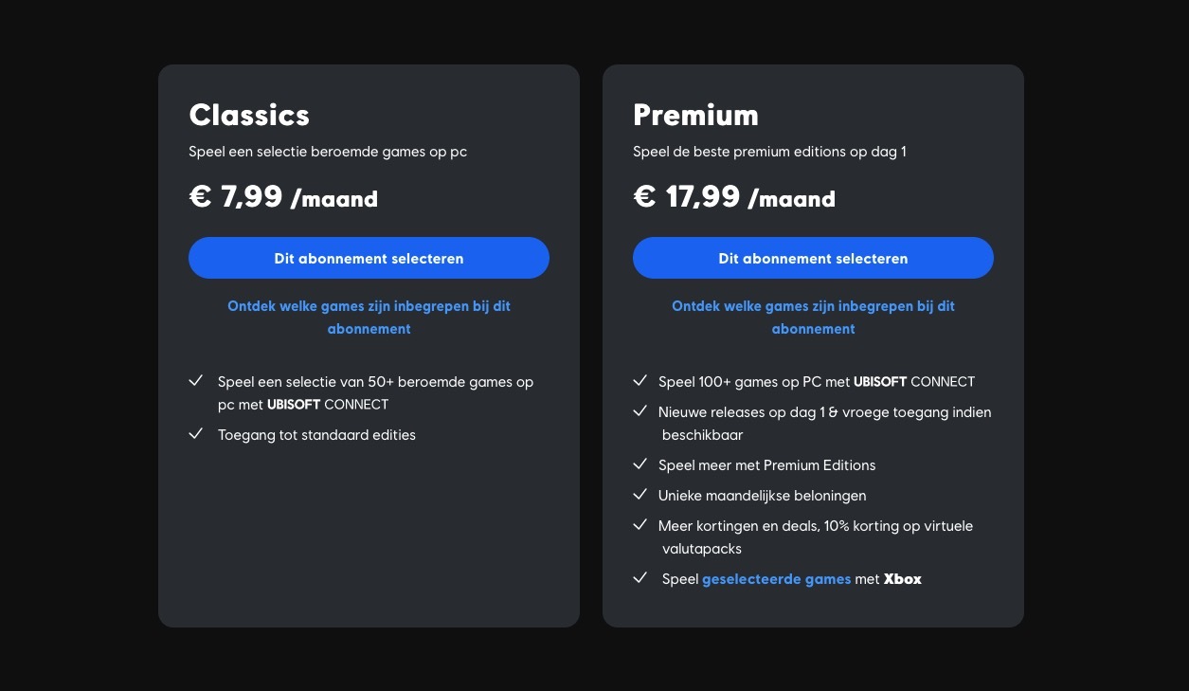Click the Premium plan heading

695,115
